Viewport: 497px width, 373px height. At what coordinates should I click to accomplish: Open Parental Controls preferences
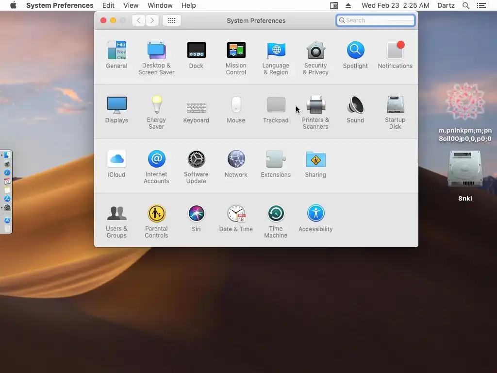(x=156, y=221)
